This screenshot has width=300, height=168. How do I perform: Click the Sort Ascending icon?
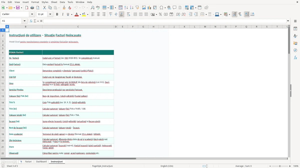[126, 8]
